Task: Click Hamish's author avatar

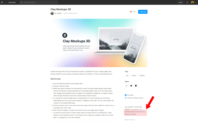Action: (52, 13)
